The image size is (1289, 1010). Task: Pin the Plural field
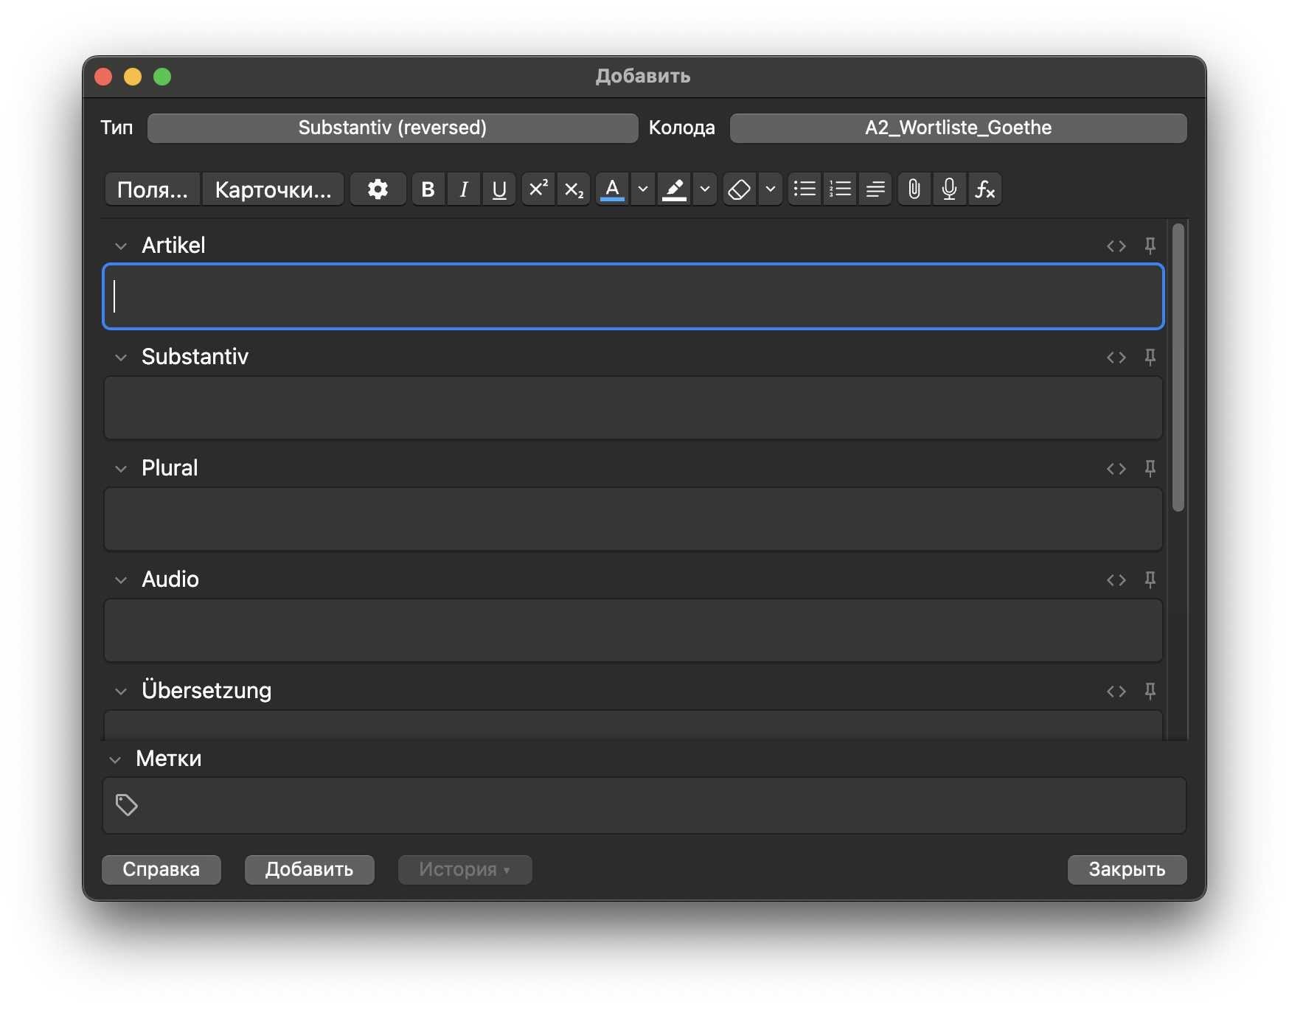(1150, 468)
